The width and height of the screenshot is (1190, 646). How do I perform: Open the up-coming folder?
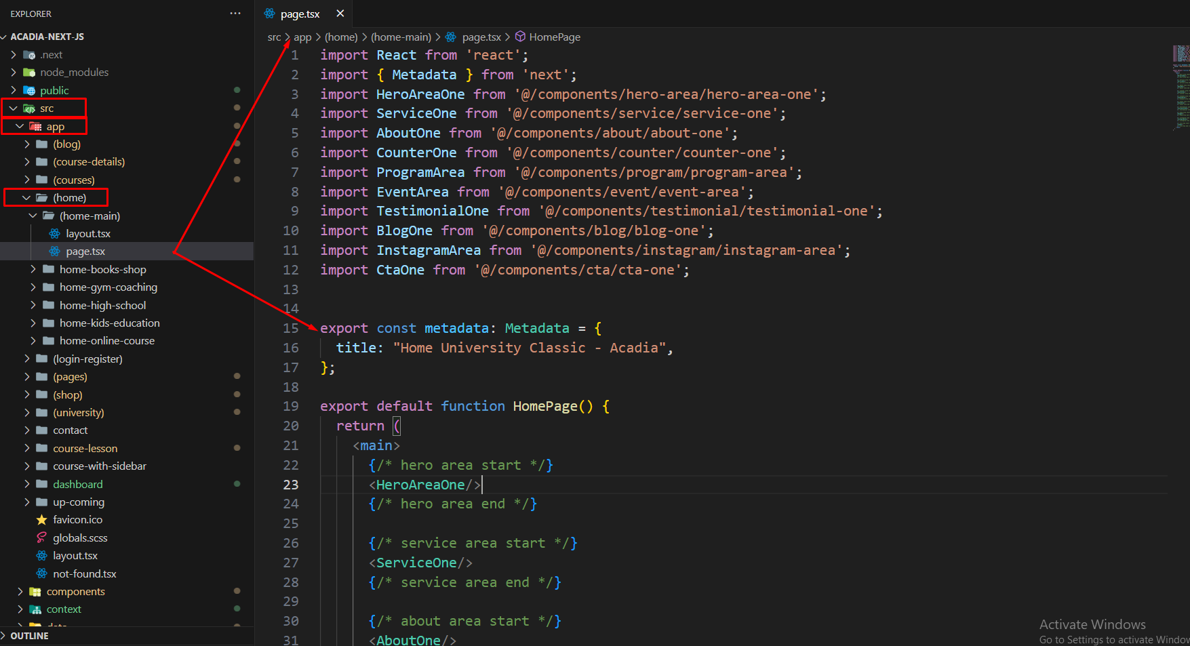coord(79,502)
